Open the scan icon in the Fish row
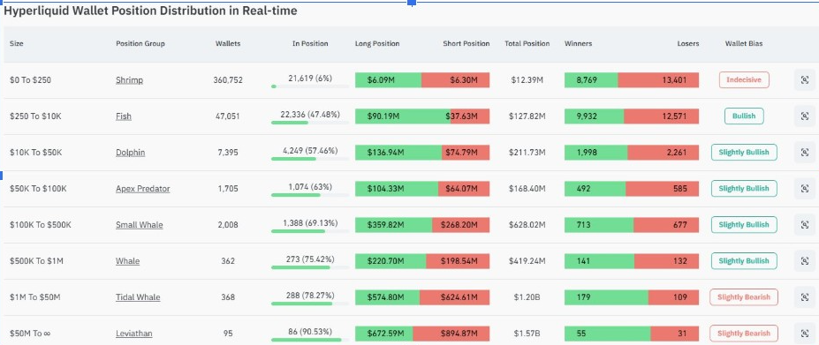This screenshot has height=345, width=819. pyautogui.click(x=804, y=116)
